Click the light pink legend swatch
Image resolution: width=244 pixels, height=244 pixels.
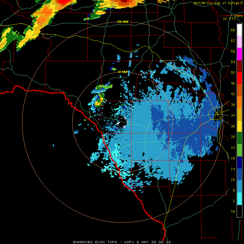coord(239,42)
